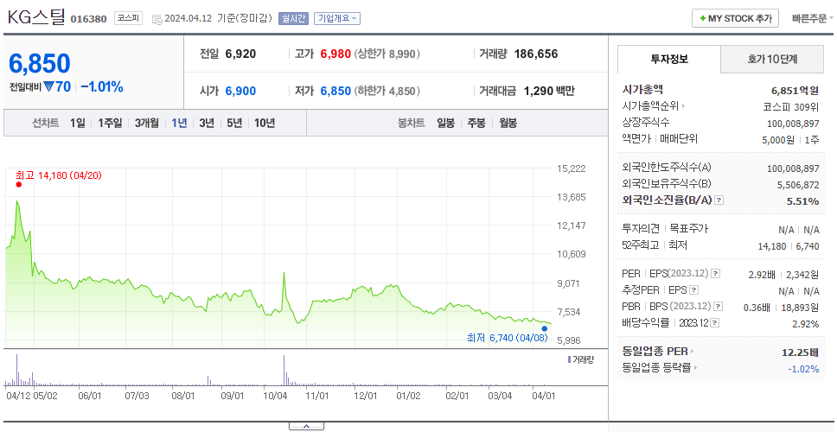837x432 pixels.
Task: Click the 10/04 volume spike bar
Action: point(284,370)
